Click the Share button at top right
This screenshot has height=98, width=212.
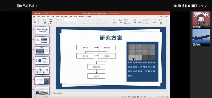pos(160,17)
